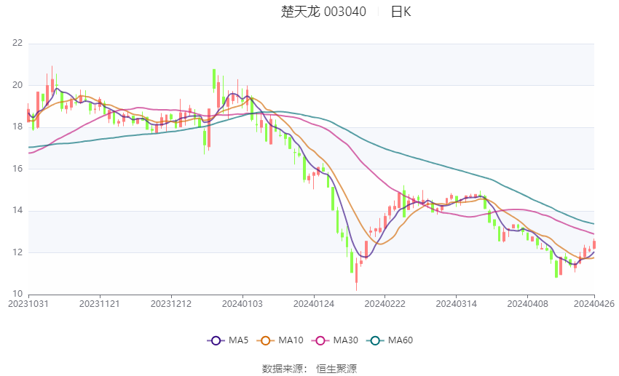Screen dimensions: 619x376
Task: Click the y-axis minimum value 10
Action: (x=17, y=294)
